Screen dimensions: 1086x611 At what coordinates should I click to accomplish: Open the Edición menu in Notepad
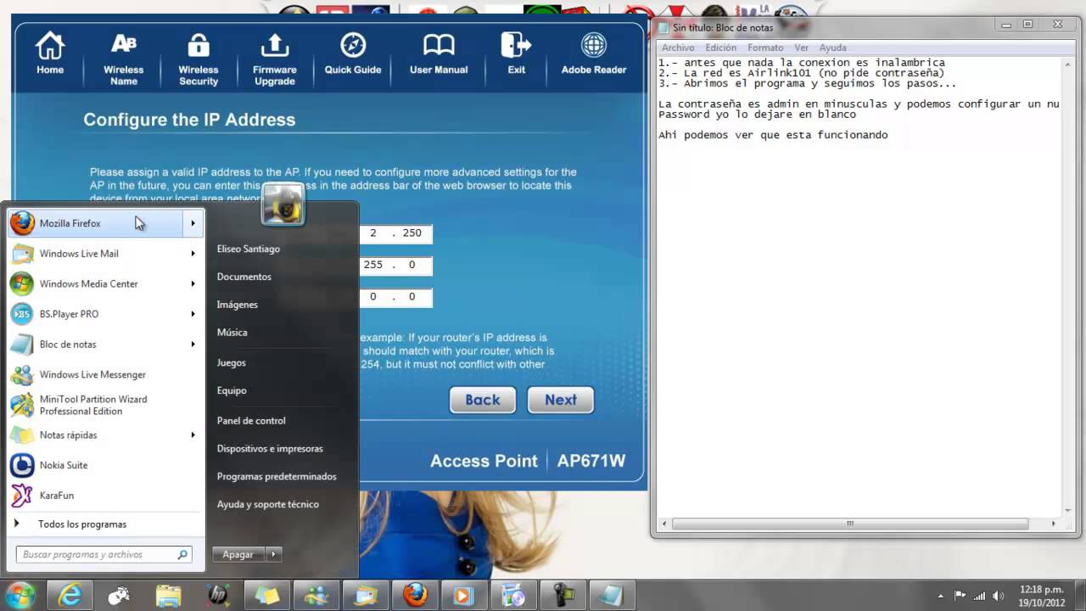tap(721, 48)
